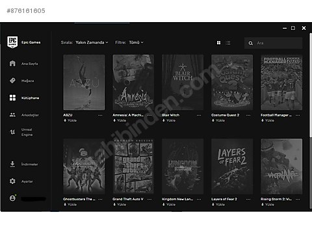Click Yükle under Football Manager

click(x=268, y=120)
